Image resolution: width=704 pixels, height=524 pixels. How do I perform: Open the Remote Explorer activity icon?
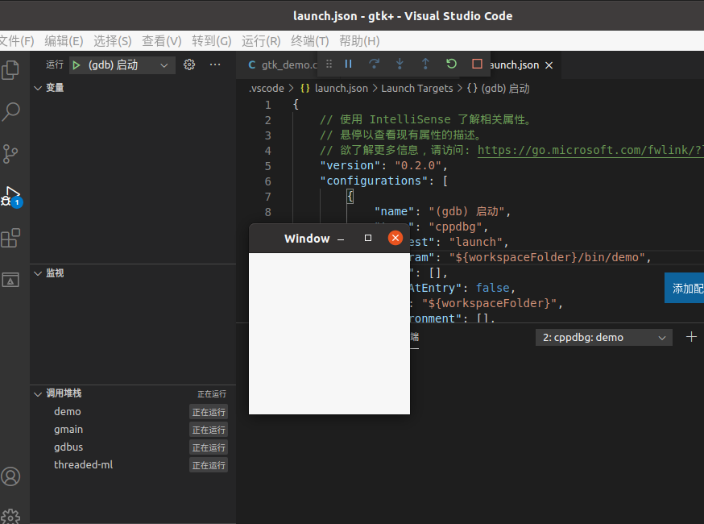click(x=10, y=280)
